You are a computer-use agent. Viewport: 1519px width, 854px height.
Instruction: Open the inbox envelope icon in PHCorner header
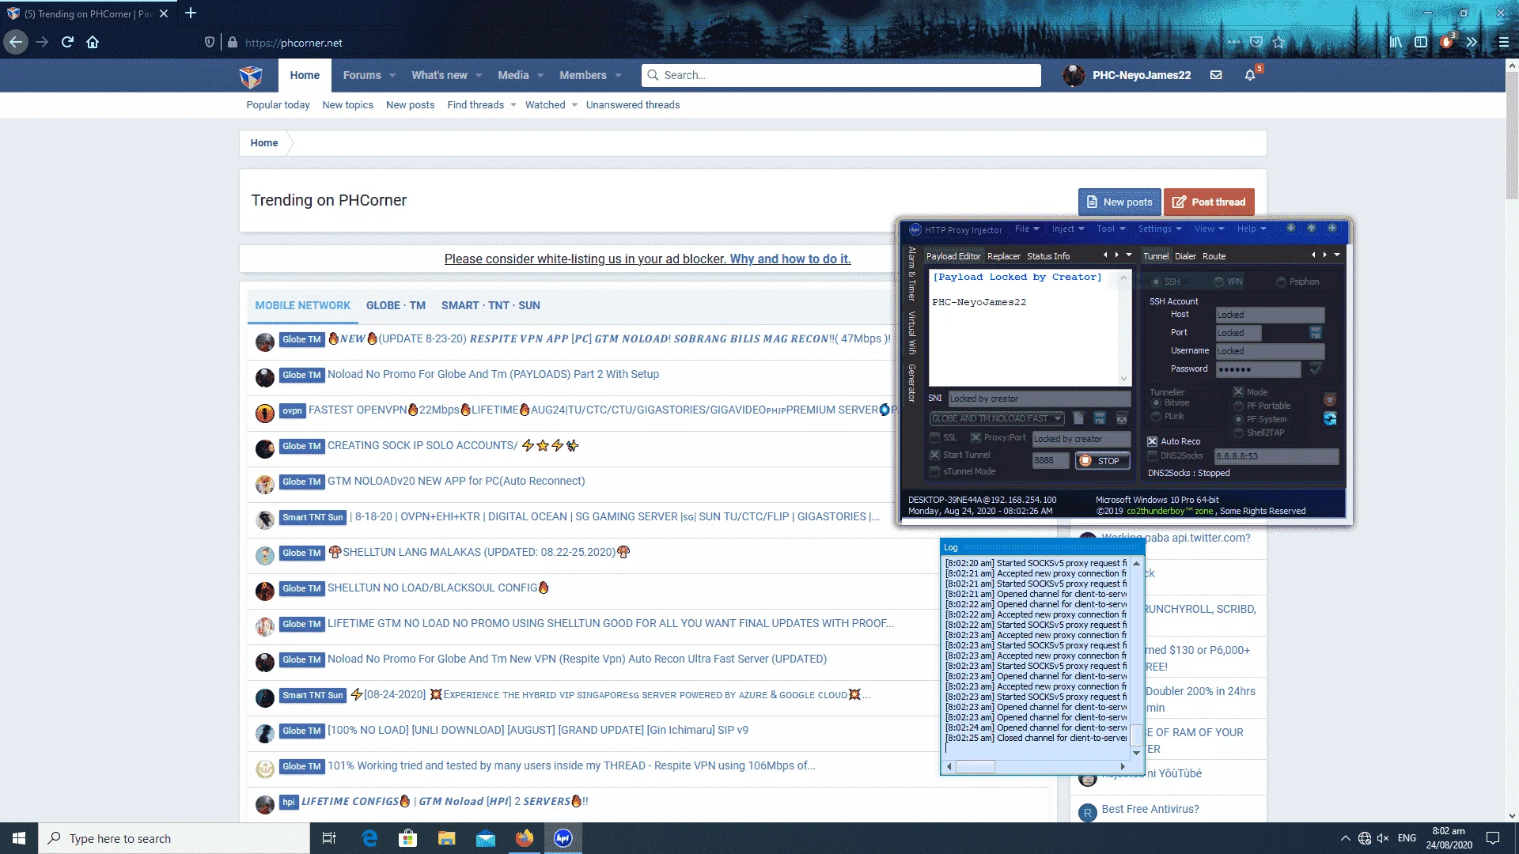pos(1216,75)
